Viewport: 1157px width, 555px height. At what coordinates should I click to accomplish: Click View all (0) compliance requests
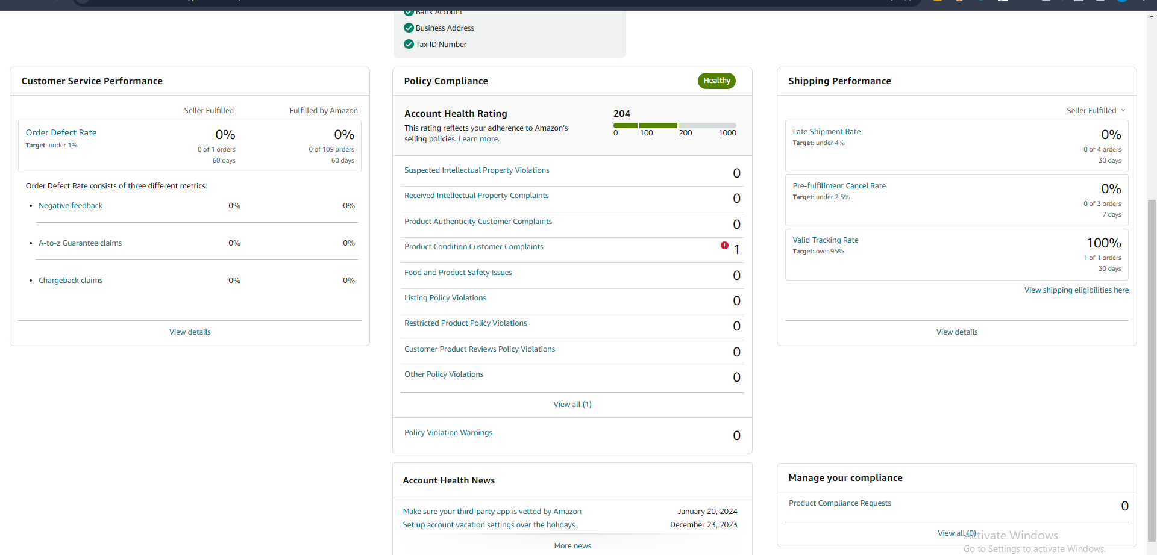click(957, 533)
